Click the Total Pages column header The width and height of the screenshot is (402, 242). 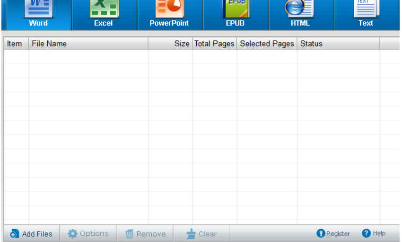tap(215, 43)
